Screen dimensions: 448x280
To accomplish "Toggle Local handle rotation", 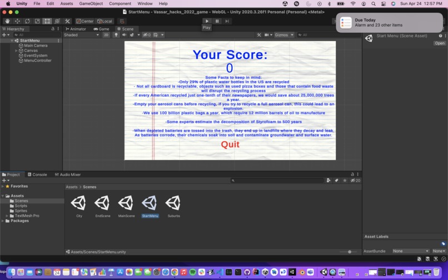I will pyautogui.click(x=104, y=21).
